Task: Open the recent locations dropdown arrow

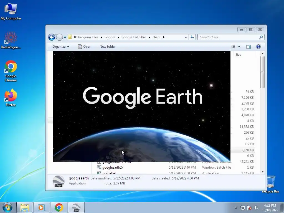Action: pos(65,37)
